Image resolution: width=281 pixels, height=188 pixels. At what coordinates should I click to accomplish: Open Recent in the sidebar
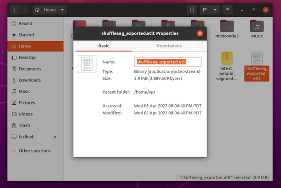(26, 23)
